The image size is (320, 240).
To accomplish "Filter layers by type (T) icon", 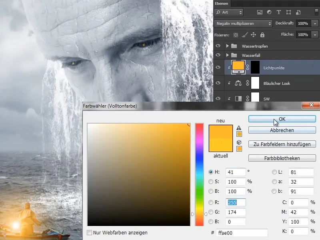I will tap(278, 12).
